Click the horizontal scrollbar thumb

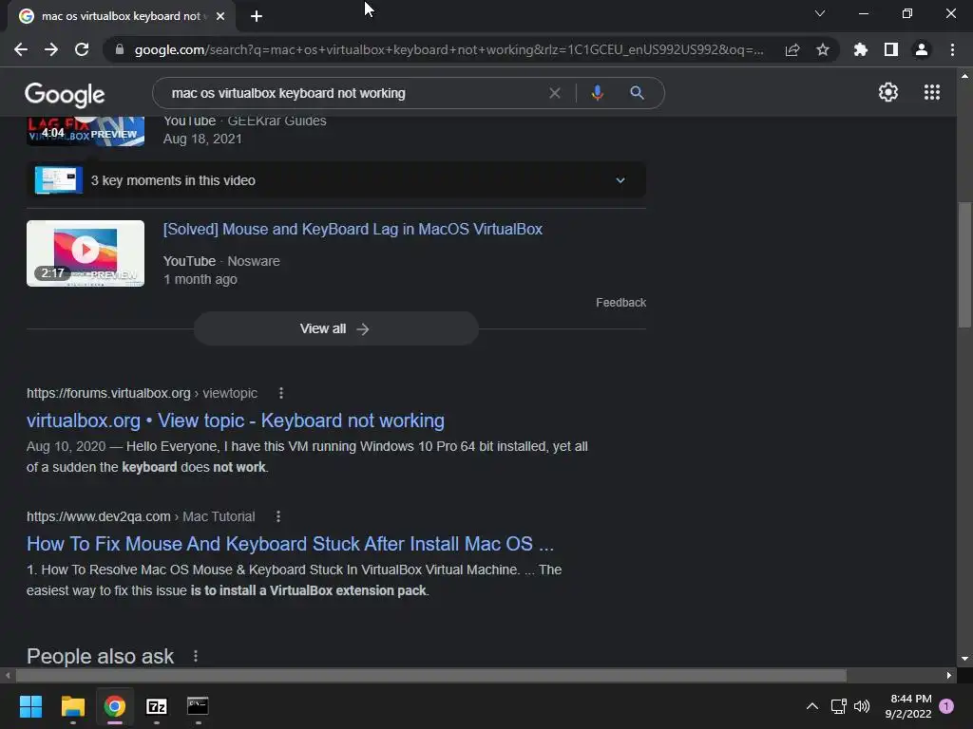(430, 675)
